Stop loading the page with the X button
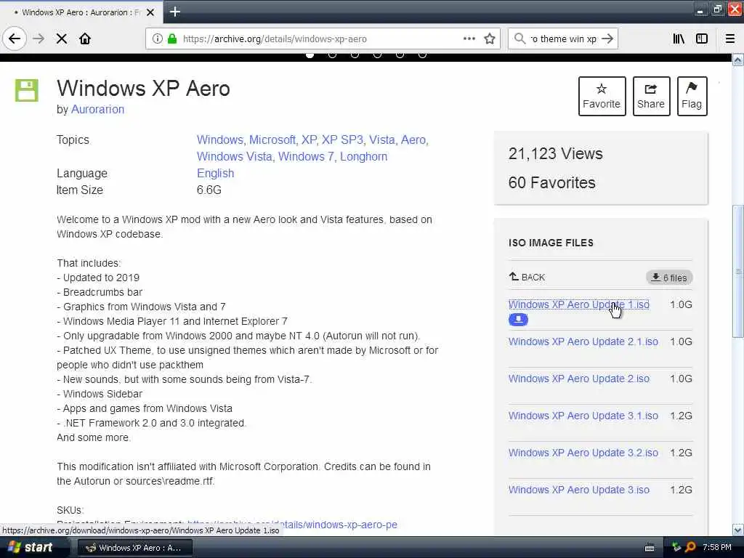The height and width of the screenshot is (558, 744). 61,39
